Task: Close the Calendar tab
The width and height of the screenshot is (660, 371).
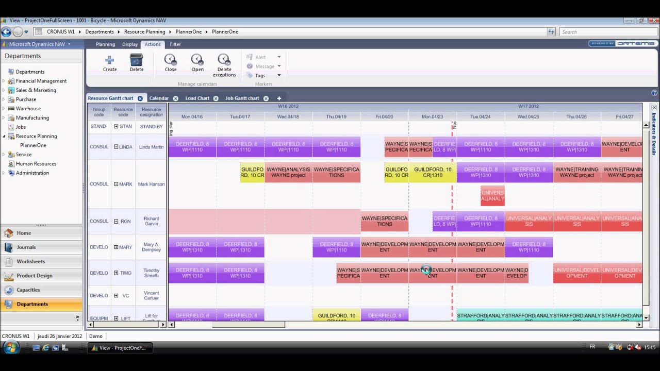Action: (175, 98)
